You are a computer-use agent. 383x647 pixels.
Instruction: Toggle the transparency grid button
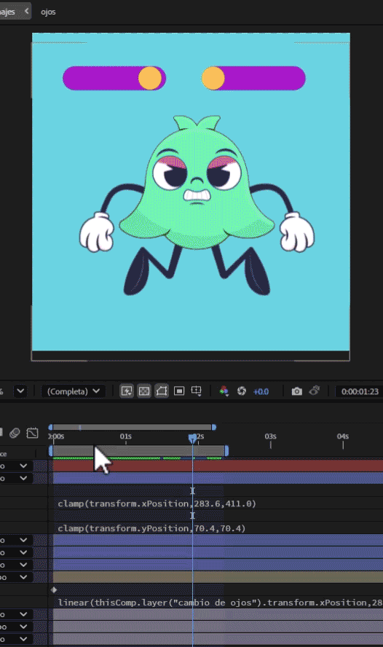click(x=144, y=391)
